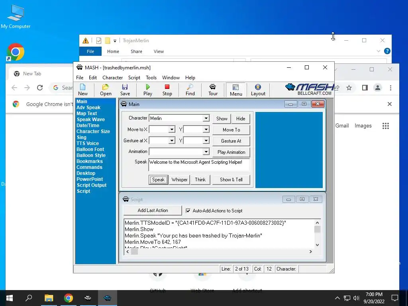Open Chrome three-dot menu
Viewport: 408px width, 306px height.
(390, 88)
